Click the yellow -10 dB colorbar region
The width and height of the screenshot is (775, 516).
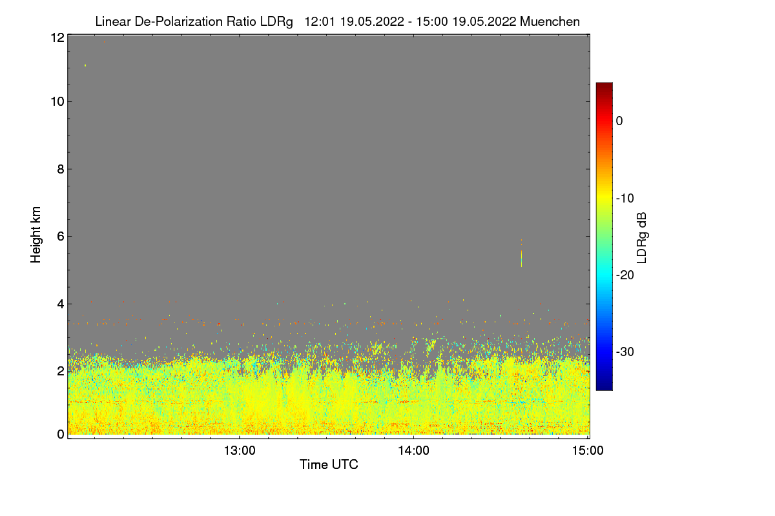(x=604, y=198)
